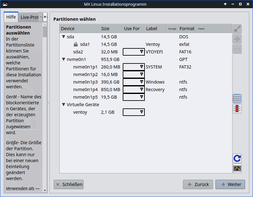Click the left tab-scroll arrow
253x197 pixels.
40,17
